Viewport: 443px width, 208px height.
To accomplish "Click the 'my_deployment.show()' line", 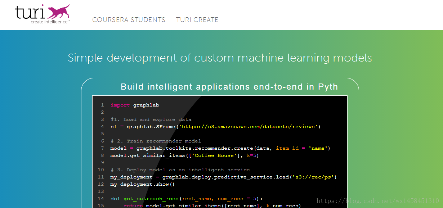I will 143,184.
